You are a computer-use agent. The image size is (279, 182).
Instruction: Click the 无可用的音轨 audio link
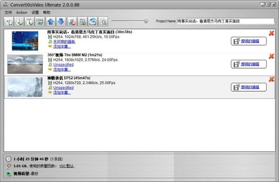(x=64, y=42)
